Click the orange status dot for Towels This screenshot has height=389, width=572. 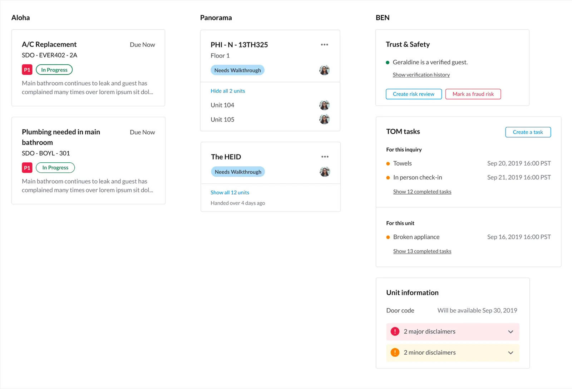388,164
